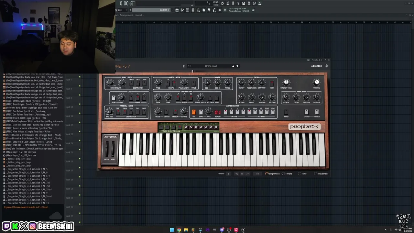414x233 pixels.
Task: Toggle the Oscillator 1 SYNC switch
Action: coord(193,83)
